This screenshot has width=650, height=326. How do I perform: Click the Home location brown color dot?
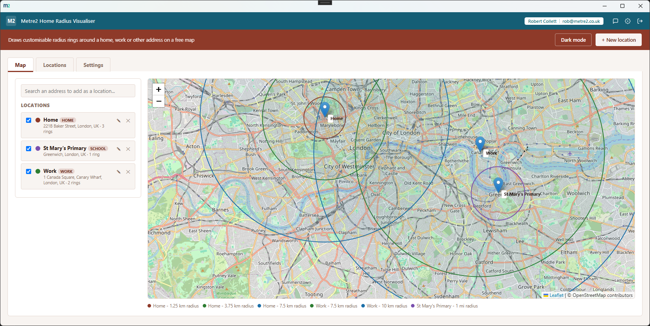coord(38,120)
